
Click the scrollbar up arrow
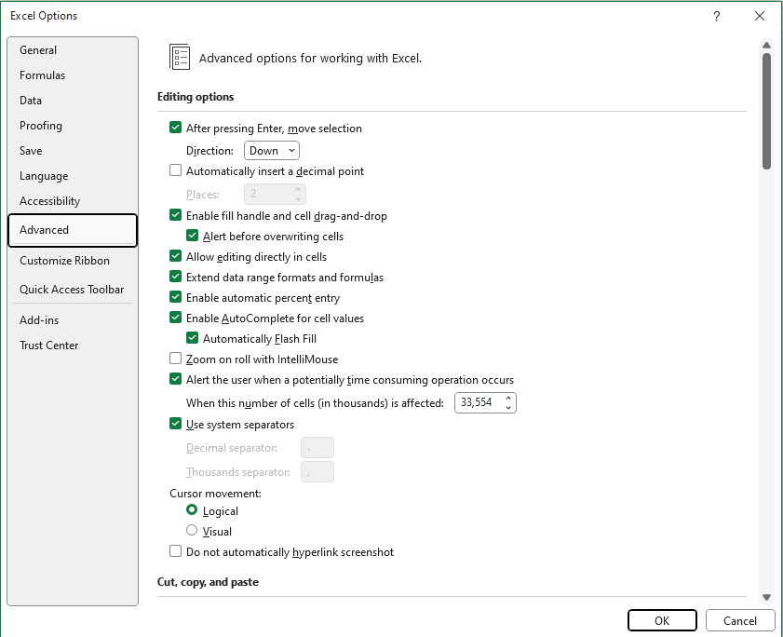point(766,46)
